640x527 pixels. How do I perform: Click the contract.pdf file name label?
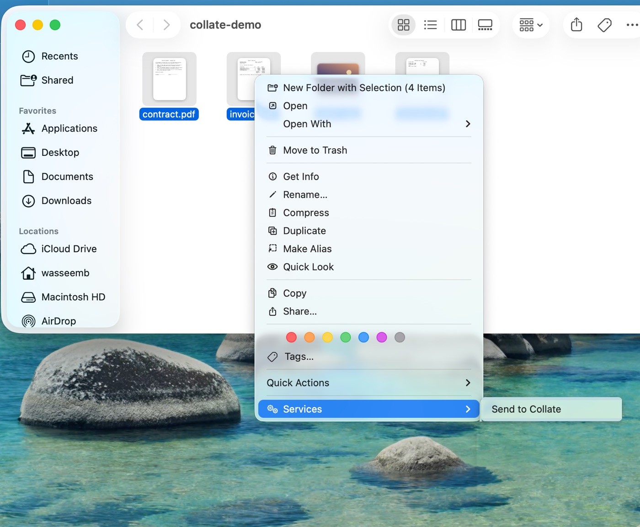point(169,114)
